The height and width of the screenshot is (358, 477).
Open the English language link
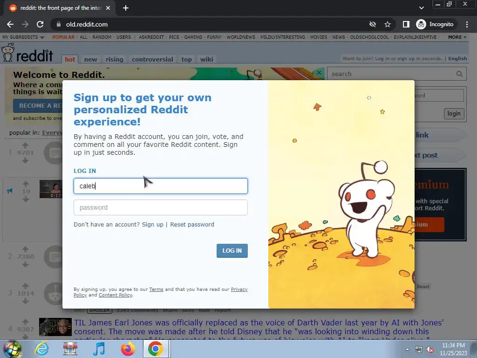[x=457, y=58]
